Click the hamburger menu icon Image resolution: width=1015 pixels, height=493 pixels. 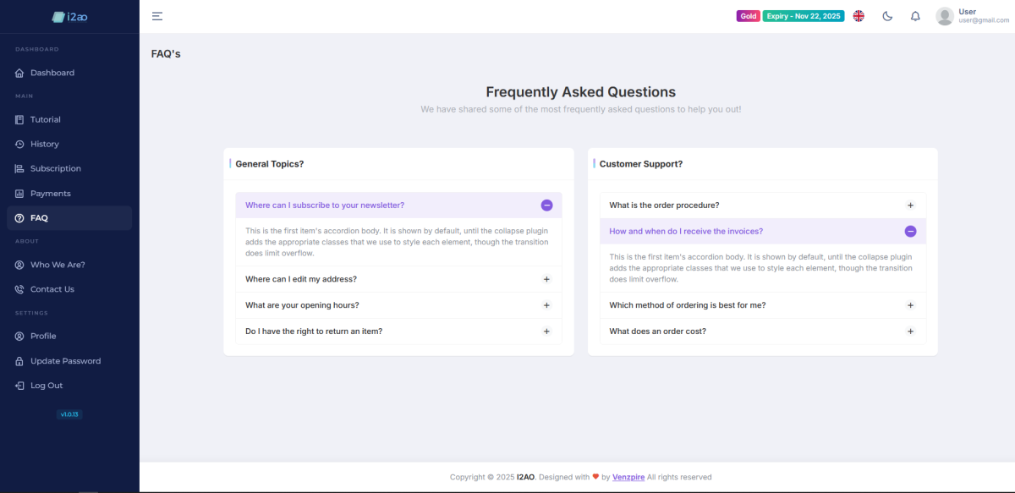(157, 16)
